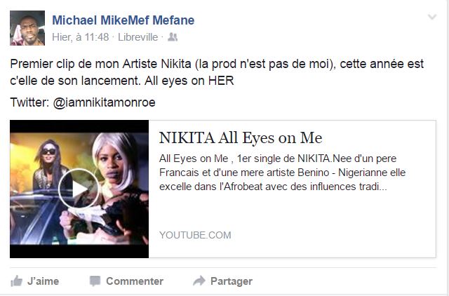Click the YOUTUBE.COM source label
This screenshot has height=296, width=449.
coord(195,235)
